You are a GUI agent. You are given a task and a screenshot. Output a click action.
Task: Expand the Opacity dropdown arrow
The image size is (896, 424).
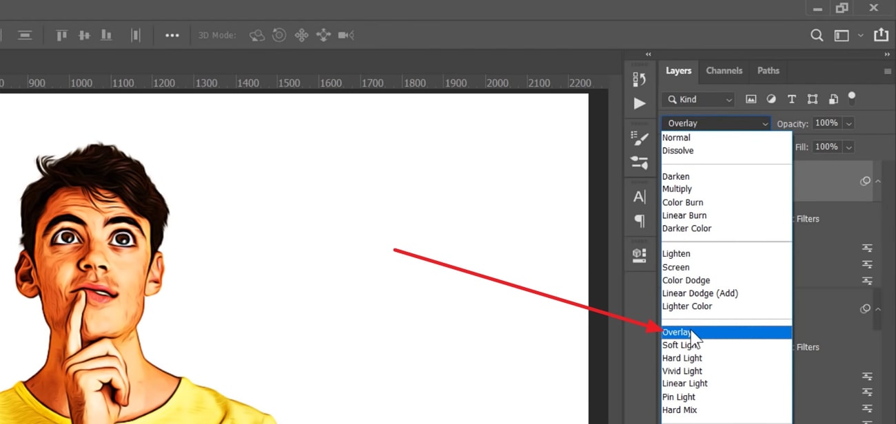pyautogui.click(x=848, y=123)
